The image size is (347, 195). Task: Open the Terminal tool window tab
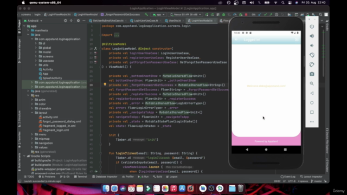(81, 177)
